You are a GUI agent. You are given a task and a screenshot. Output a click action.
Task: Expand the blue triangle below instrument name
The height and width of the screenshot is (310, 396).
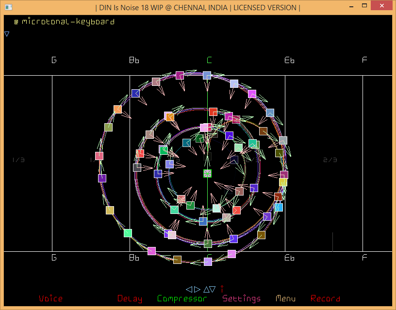pyautogui.click(x=7, y=34)
